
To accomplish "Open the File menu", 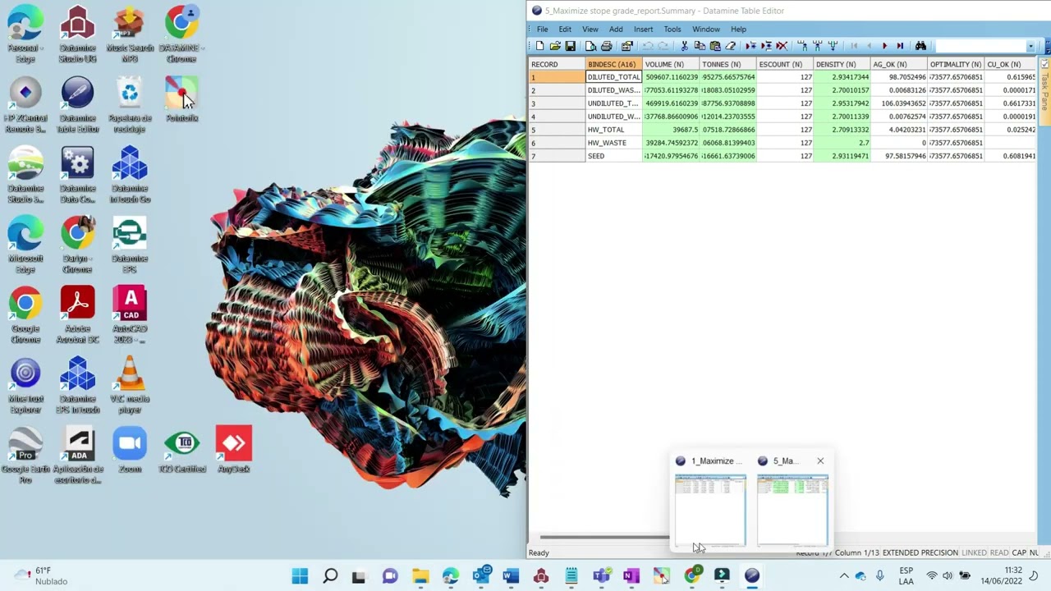I will coord(542,30).
